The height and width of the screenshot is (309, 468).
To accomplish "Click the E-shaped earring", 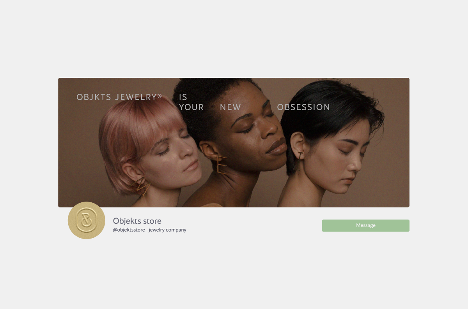I will [x=222, y=164].
